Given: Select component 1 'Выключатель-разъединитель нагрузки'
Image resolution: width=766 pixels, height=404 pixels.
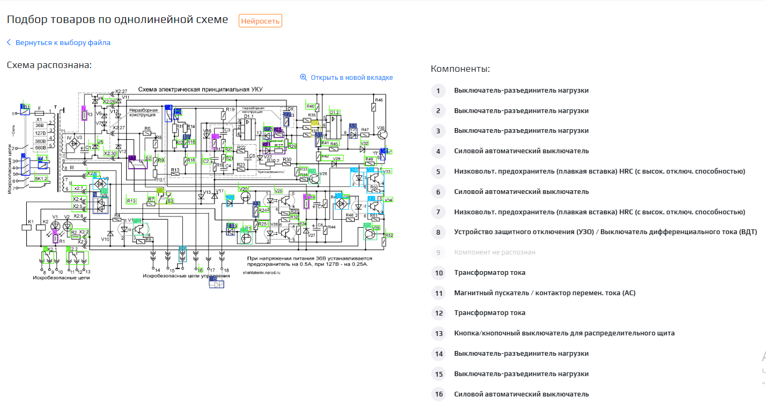Looking at the screenshot, I should point(521,91).
